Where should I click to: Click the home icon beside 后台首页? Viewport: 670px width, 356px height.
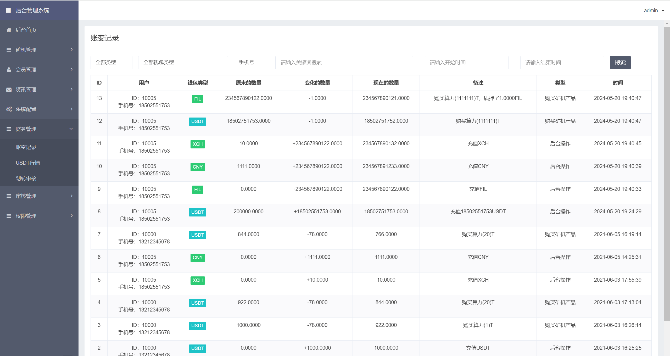tap(9, 30)
